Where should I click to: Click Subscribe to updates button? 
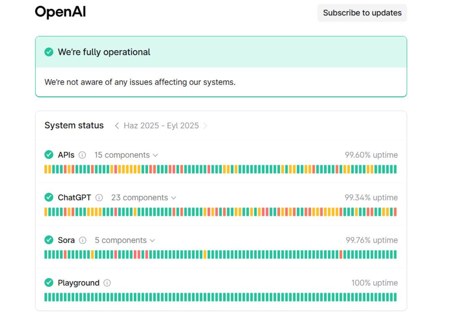[362, 13]
